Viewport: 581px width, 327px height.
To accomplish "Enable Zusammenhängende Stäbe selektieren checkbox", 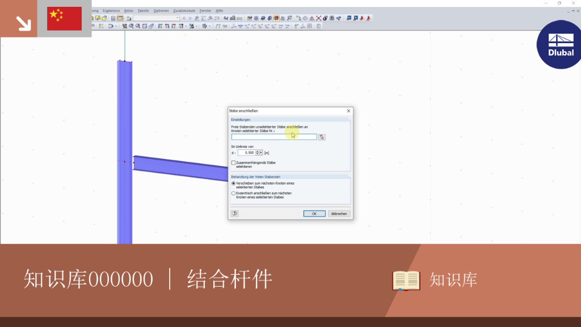I will coord(233,163).
